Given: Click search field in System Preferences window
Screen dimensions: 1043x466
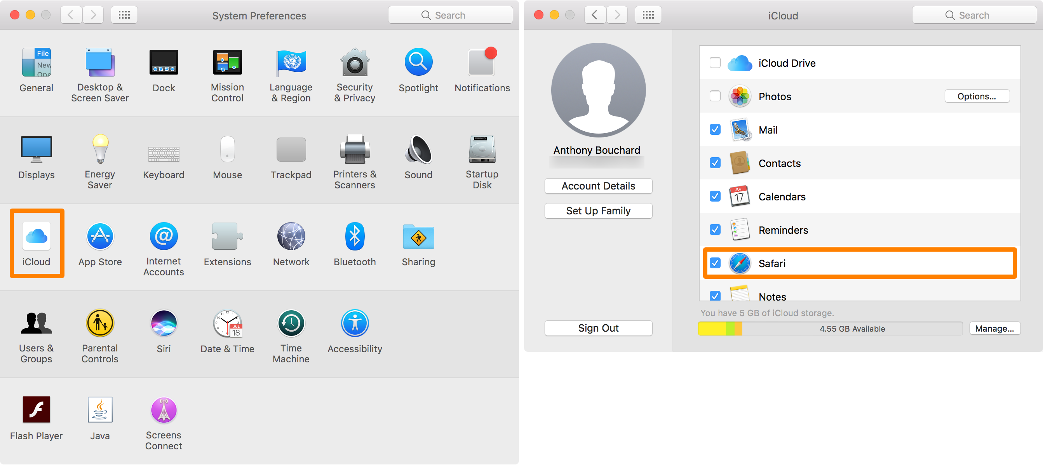Looking at the screenshot, I should [450, 16].
